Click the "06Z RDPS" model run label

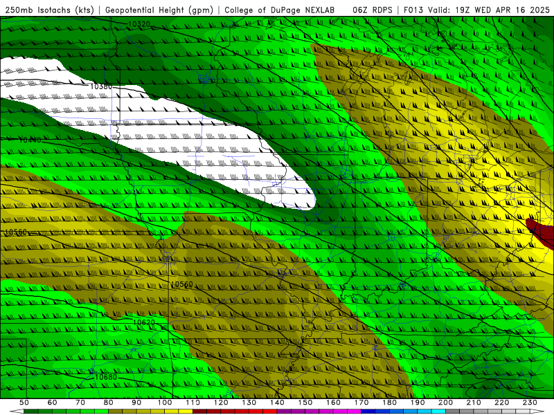point(373,10)
